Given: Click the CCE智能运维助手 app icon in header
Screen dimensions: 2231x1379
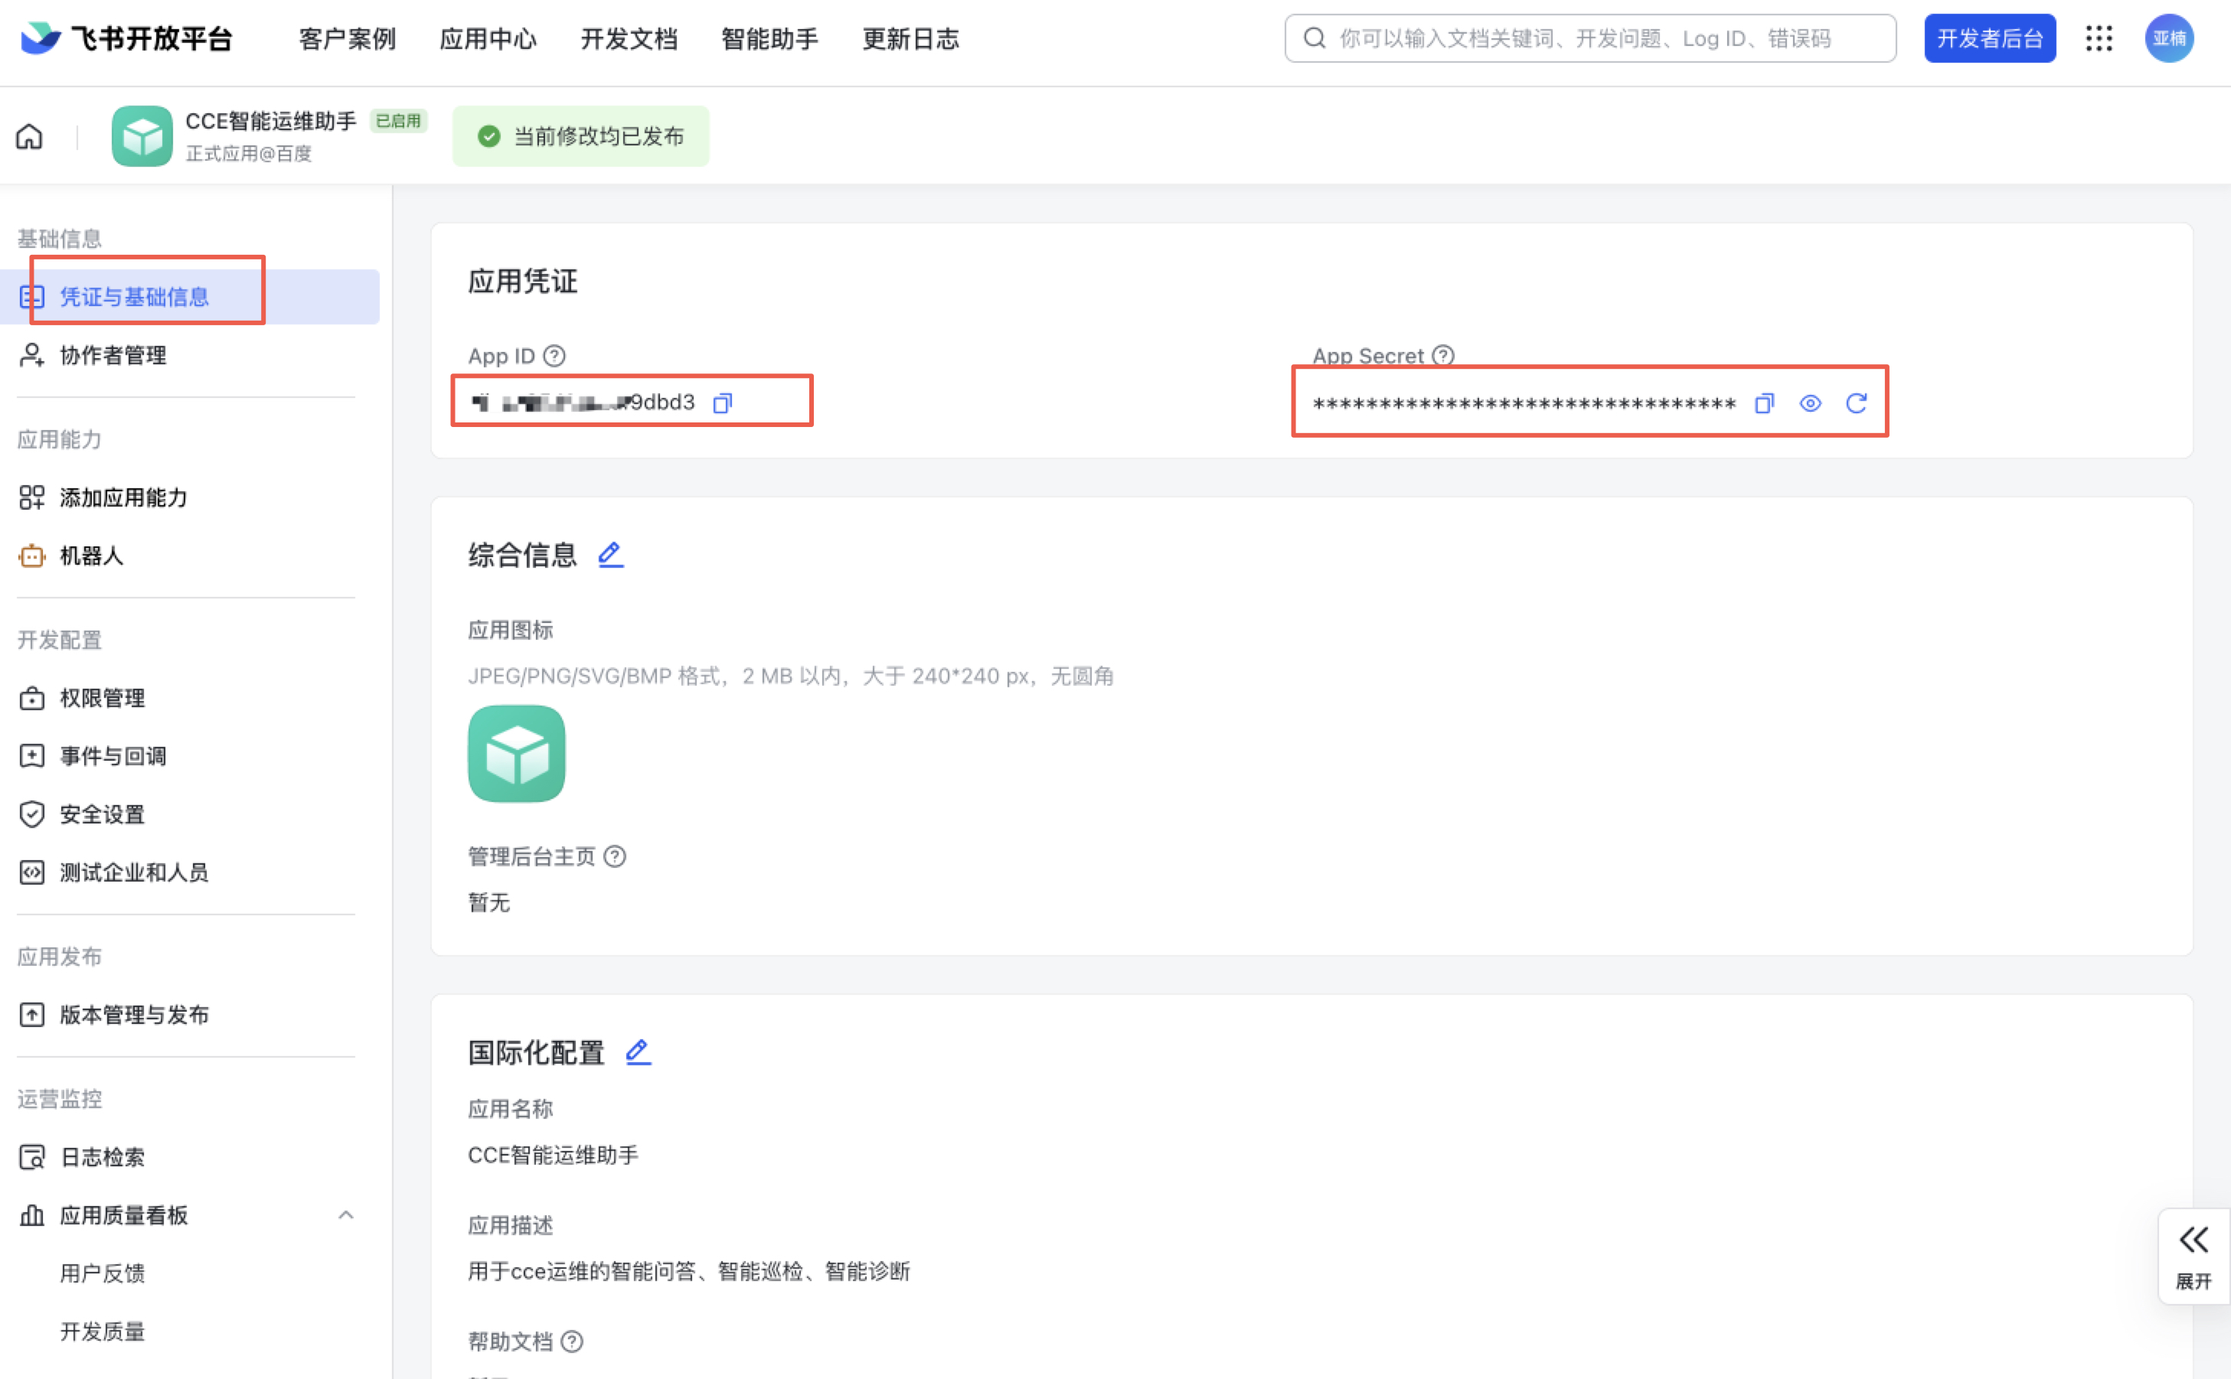Looking at the screenshot, I should 142,136.
